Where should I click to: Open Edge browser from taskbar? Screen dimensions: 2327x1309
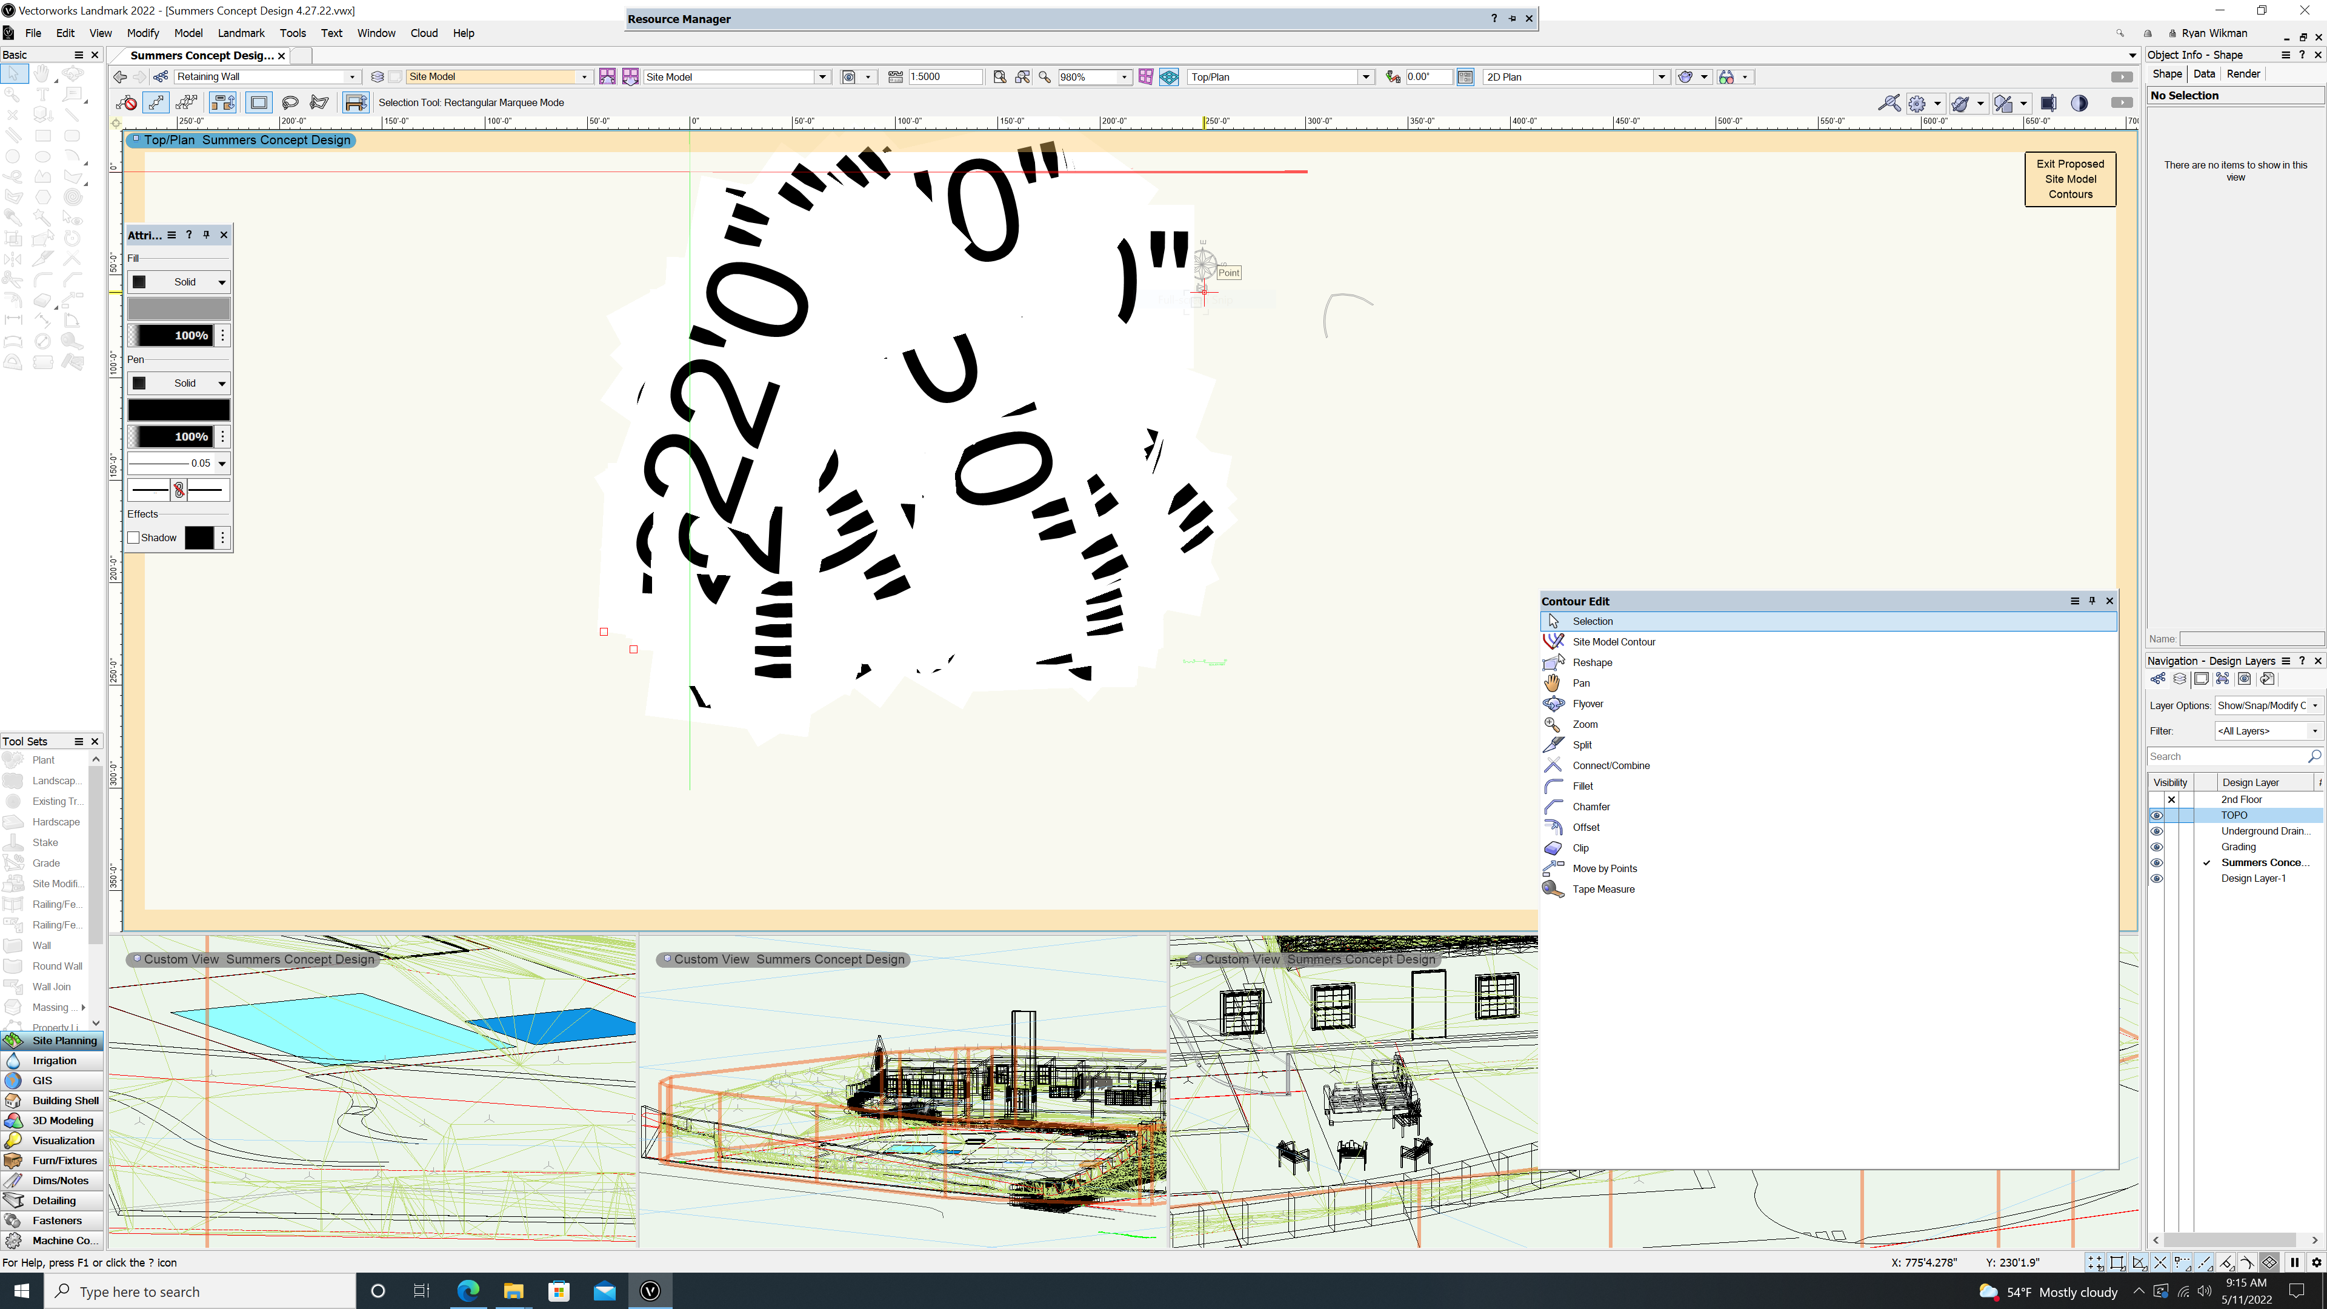468,1291
